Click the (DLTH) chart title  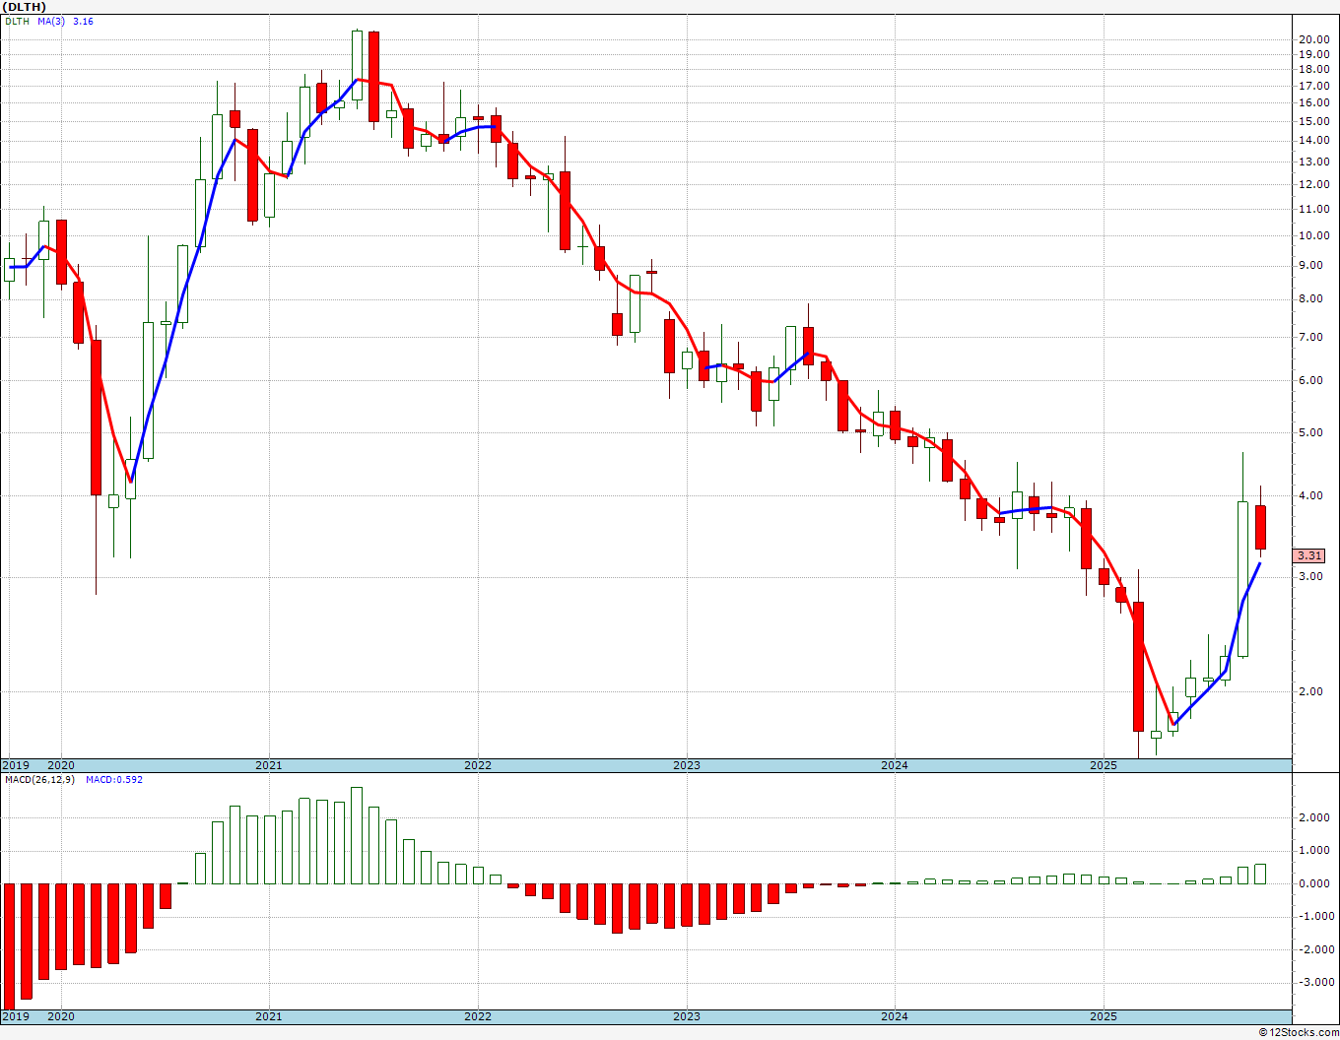(x=25, y=6)
